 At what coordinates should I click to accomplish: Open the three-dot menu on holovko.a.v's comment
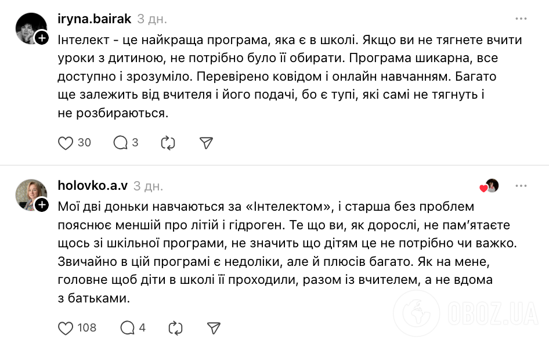(522, 185)
